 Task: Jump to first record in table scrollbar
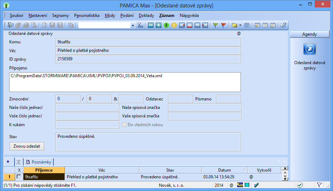(285, 168)
